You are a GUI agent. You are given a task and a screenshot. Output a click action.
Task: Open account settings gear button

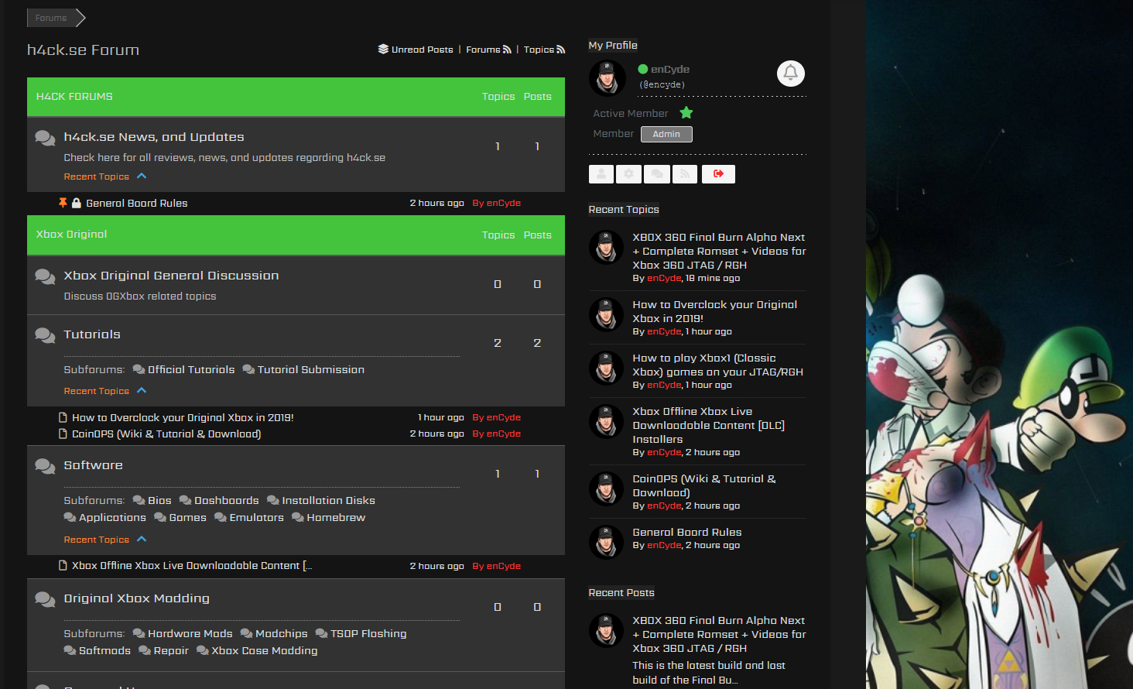[x=628, y=174]
